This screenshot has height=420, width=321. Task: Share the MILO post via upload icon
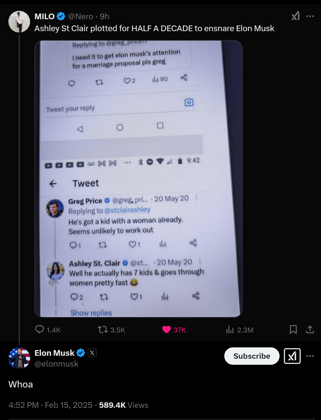click(310, 329)
